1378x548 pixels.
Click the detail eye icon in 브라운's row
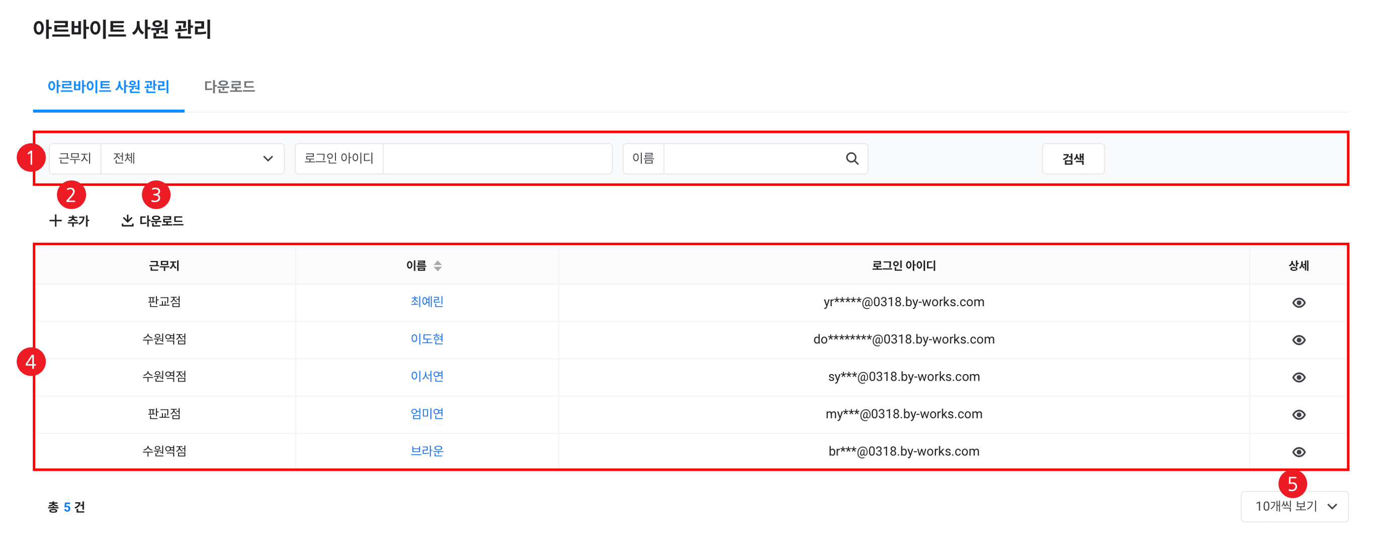click(x=1299, y=452)
